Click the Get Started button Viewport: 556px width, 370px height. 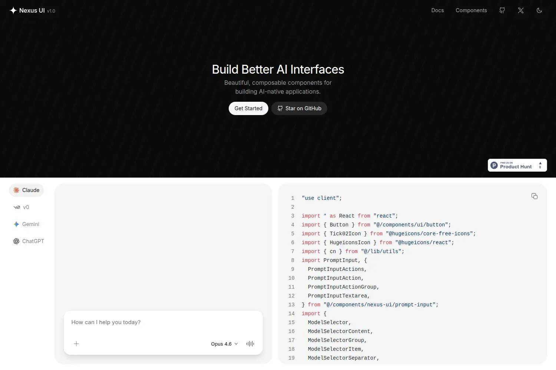coord(248,108)
